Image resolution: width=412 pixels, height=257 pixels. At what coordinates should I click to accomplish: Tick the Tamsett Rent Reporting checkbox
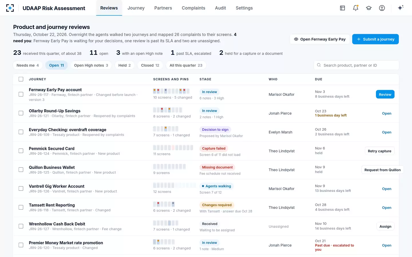click(21, 207)
